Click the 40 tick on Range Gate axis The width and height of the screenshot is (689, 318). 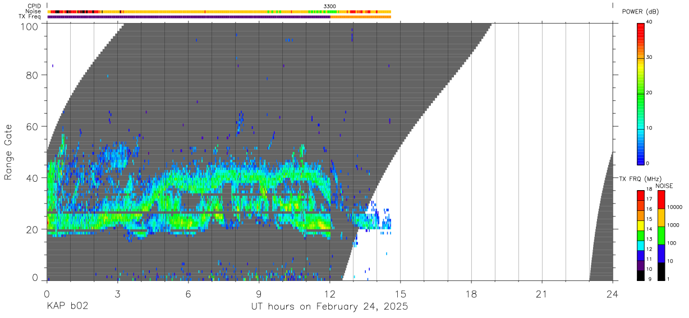(31, 178)
